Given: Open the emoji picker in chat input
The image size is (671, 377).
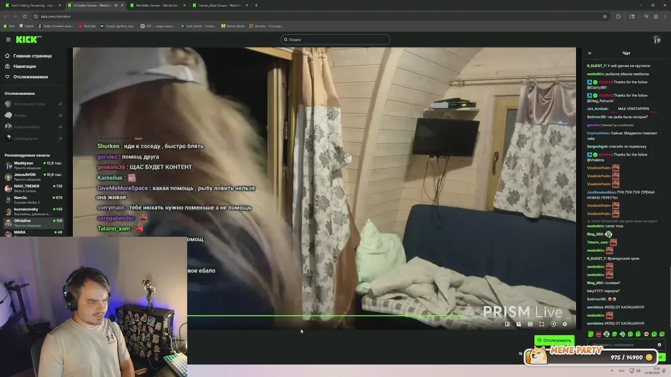Looking at the screenshot, I should coord(659,345).
